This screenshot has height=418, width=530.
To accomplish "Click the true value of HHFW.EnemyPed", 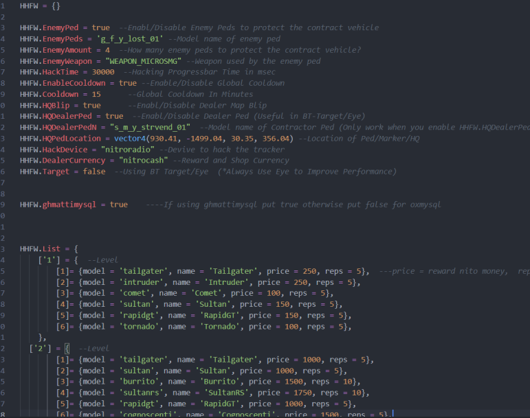I will point(101,27).
